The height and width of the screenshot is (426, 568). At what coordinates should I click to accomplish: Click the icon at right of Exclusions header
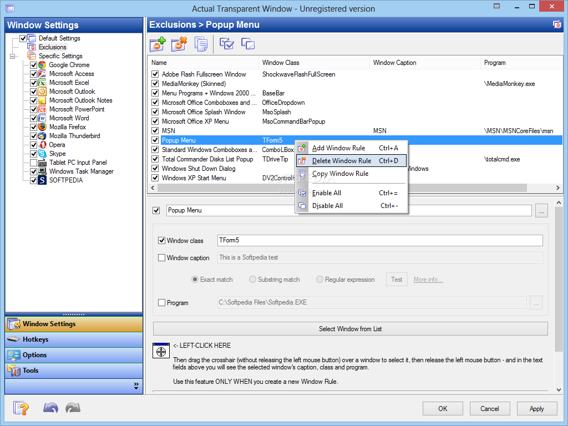[x=557, y=24]
